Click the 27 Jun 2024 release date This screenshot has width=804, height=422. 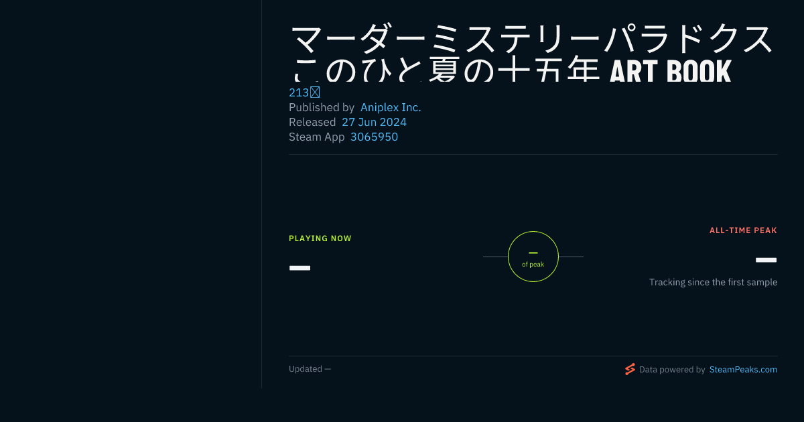click(374, 122)
